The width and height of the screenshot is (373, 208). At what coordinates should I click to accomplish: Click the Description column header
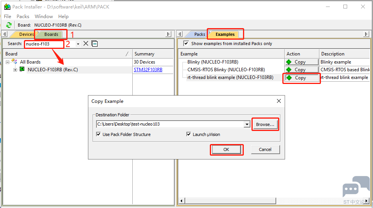click(x=345, y=54)
